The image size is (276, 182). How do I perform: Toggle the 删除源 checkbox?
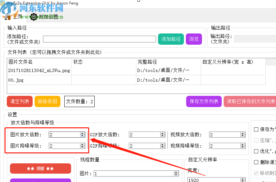pyautogui.click(x=256, y=162)
